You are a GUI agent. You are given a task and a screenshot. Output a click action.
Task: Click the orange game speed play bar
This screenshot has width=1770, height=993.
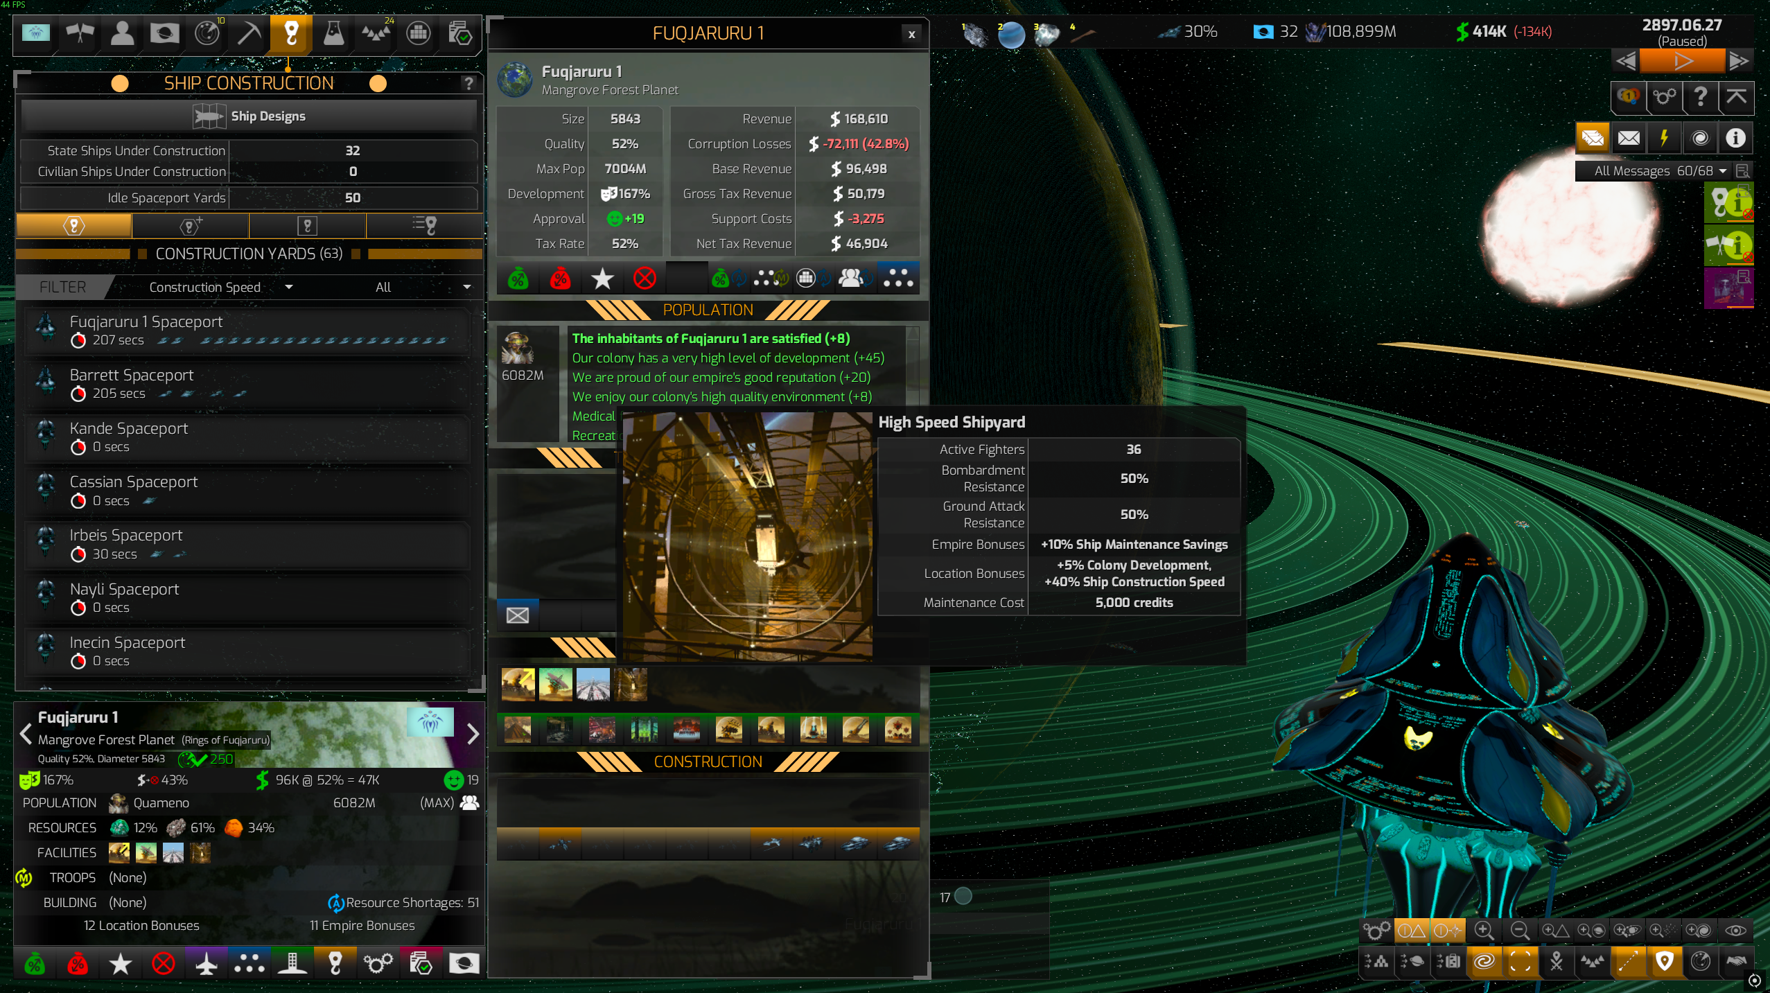(x=1682, y=62)
